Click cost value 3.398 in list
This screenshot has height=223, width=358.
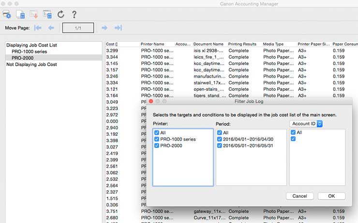pos(112,141)
